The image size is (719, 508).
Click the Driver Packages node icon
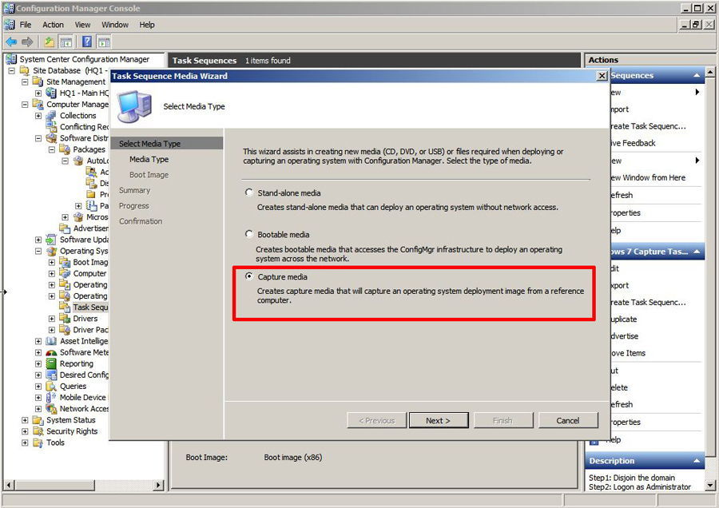[x=65, y=330]
